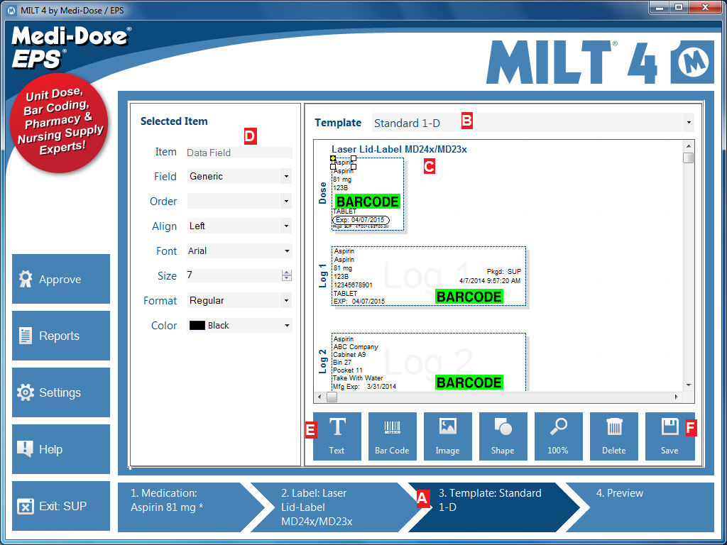Select "TABLET" in the Dose label
The image size is (727, 545).
(344, 211)
